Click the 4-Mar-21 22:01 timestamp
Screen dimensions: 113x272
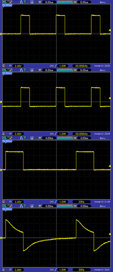tap(102, 270)
